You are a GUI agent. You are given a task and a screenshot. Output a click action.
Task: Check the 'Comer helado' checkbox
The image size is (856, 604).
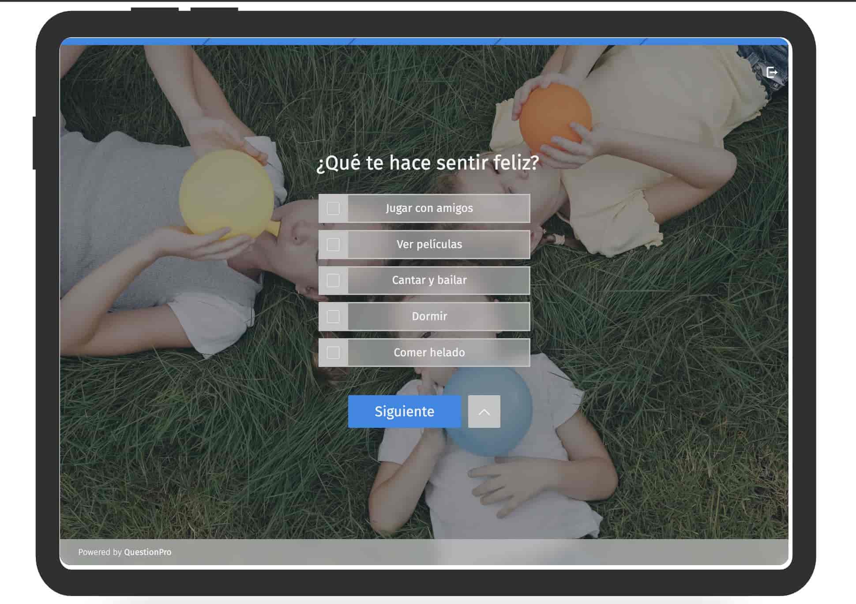point(333,352)
